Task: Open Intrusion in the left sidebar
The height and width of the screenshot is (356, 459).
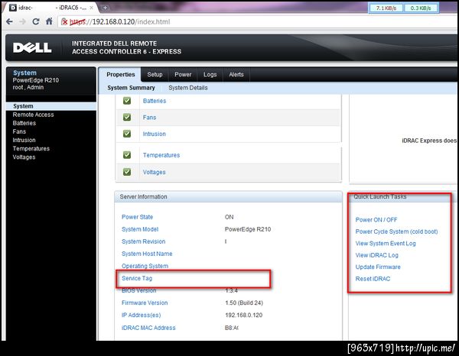Action: (24, 140)
